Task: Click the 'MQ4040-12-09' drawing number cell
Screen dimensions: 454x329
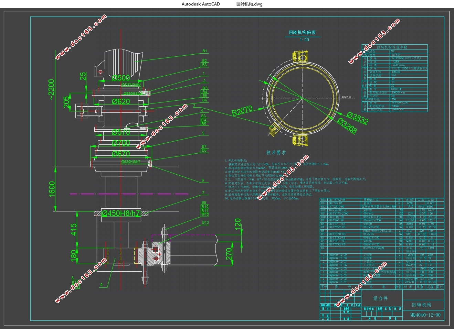Action: (338, 255)
